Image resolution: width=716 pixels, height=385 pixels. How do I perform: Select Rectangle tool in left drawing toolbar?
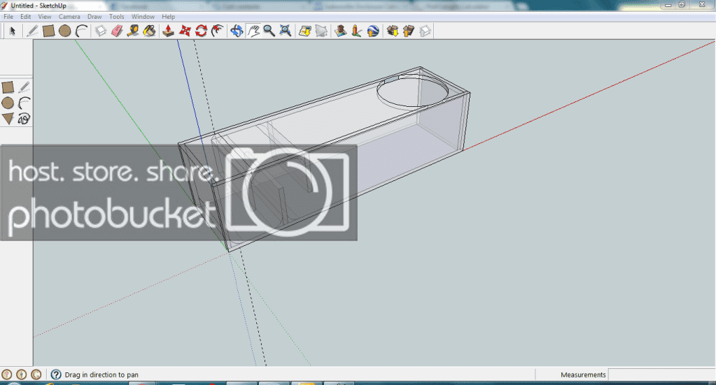click(x=8, y=87)
